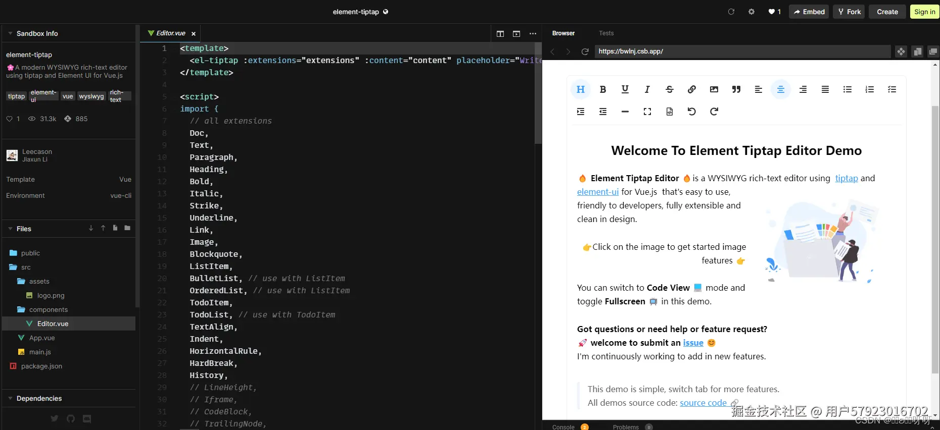
Task: Toggle editor preview layout icon
Action: coord(516,34)
